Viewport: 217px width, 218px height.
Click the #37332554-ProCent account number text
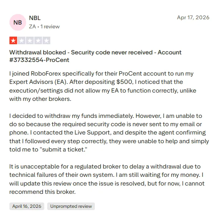tap(39, 60)
